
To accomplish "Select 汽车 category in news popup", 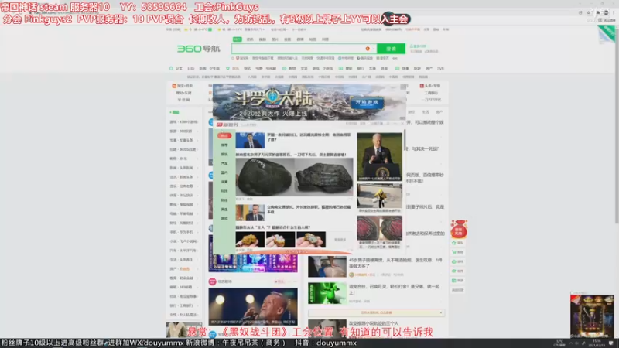I will (224, 163).
